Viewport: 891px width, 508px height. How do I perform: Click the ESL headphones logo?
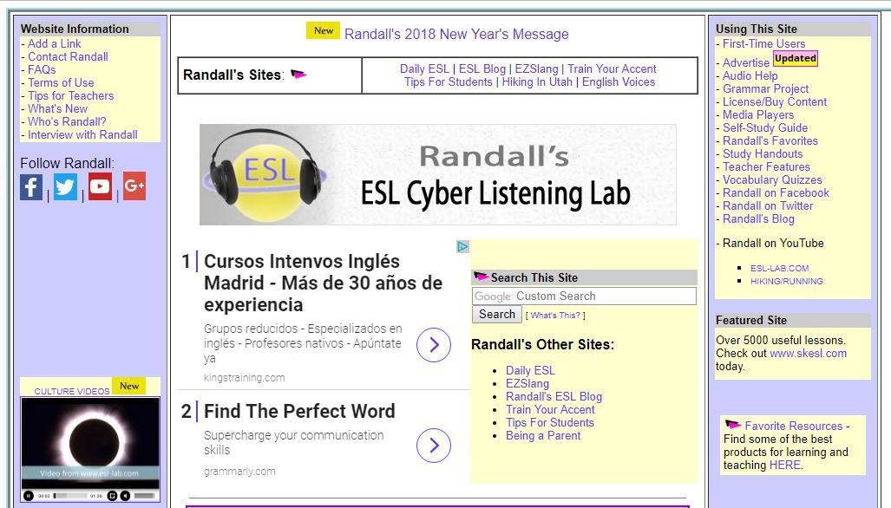click(x=264, y=175)
